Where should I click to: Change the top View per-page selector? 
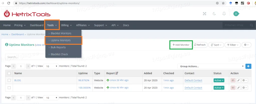coord(51,66)
